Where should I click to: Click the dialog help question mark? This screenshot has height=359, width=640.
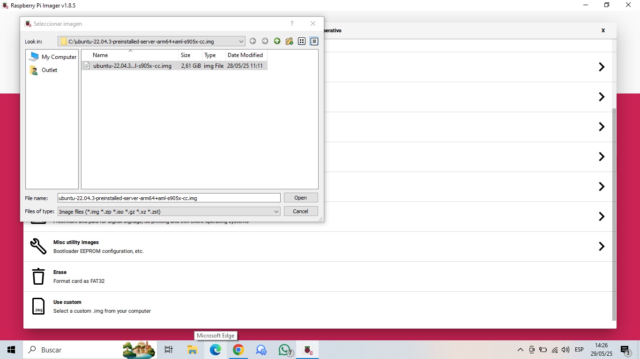[x=292, y=23]
